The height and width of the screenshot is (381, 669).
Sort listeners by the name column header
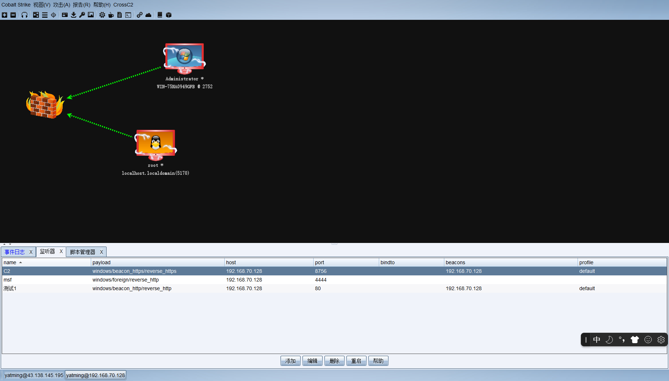click(46, 262)
